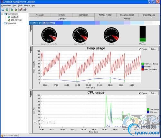Select the Ignore List folder
This screenshot has height=138, width=161.
pyautogui.click(x=12, y=23)
